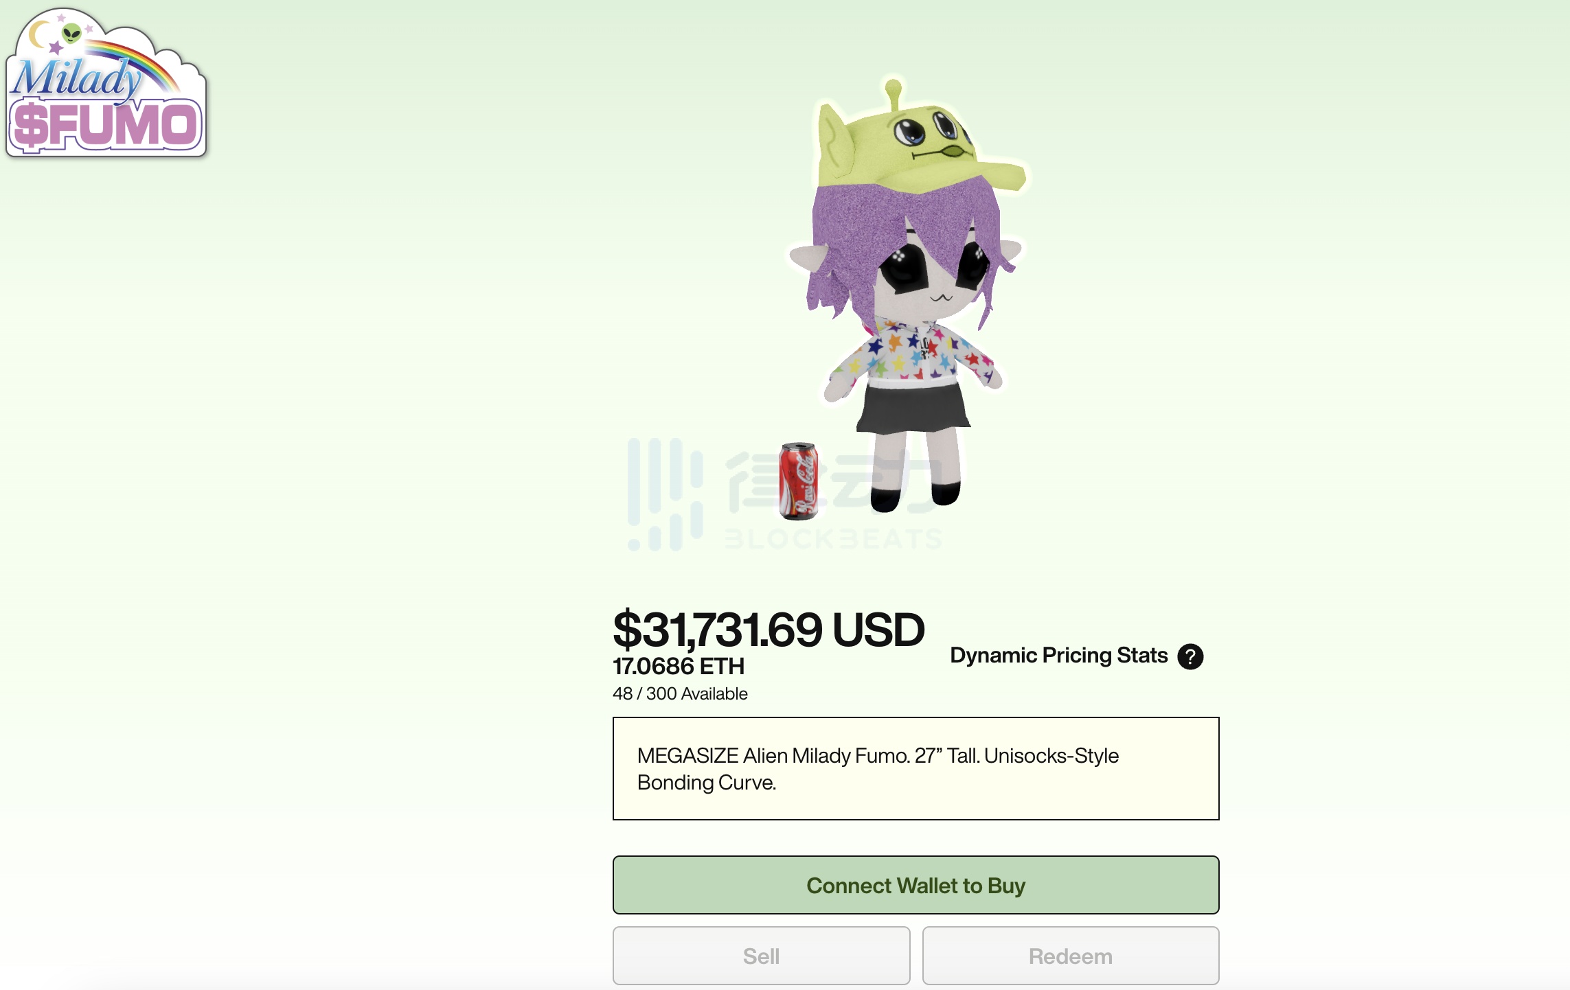Click the 48 / 300 Available text
This screenshot has width=1570, height=990.
pyautogui.click(x=680, y=694)
